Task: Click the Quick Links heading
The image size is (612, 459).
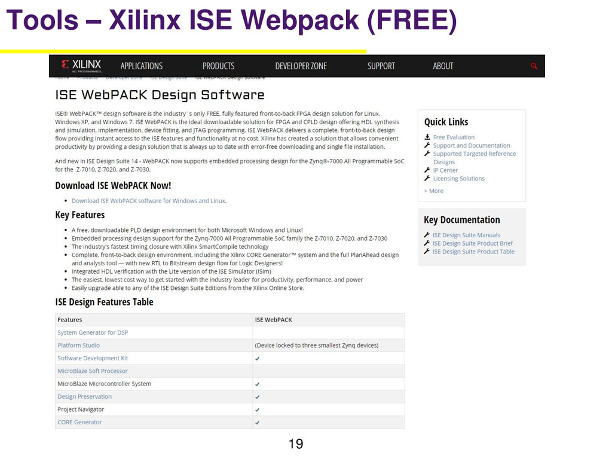Action: click(446, 122)
